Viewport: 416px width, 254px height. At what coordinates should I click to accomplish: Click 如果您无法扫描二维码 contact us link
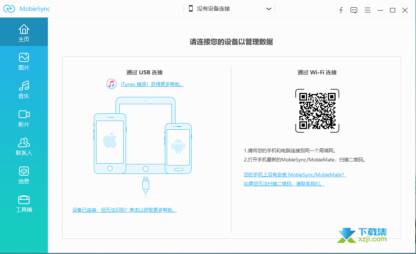(284, 184)
